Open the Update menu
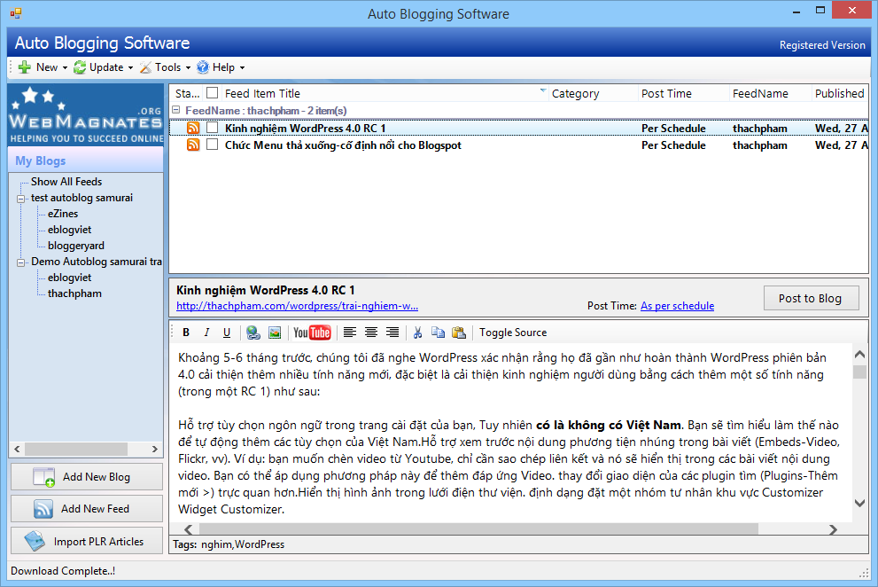878x587 pixels. point(104,67)
